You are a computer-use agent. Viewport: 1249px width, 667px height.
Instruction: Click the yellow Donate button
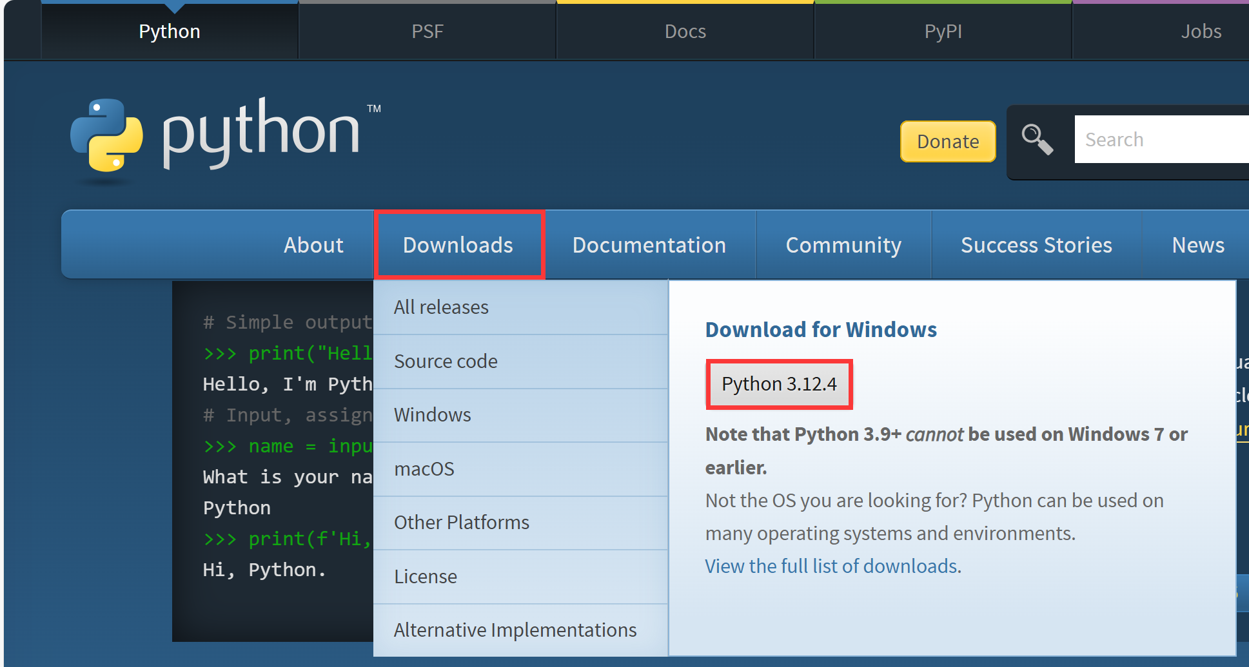pyautogui.click(x=948, y=141)
